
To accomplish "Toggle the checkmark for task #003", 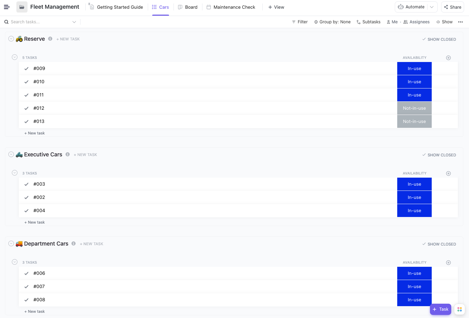I will (26, 184).
